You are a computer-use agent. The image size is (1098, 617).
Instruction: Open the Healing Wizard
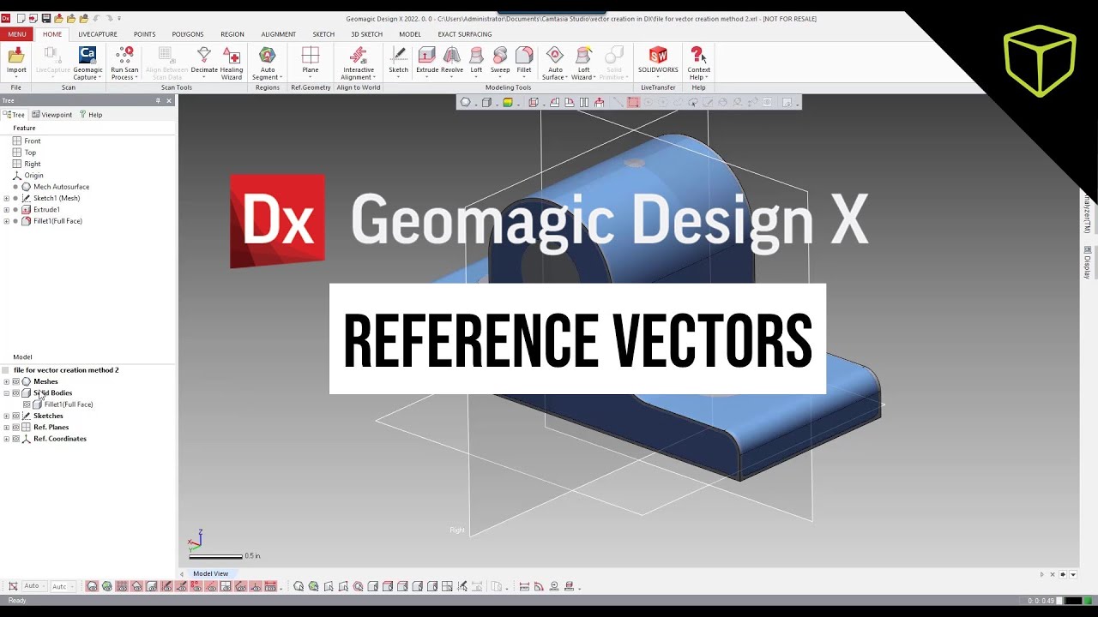(x=232, y=62)
